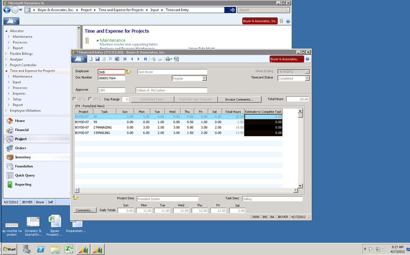The width and height of the screenshot is (410, 255).
Task: Open Windows PowerShell from the taskbar
Action: pos(40,249)
